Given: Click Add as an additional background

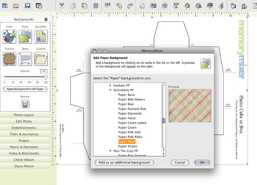Looking at the screenshot, I should [x=124, y=163].
